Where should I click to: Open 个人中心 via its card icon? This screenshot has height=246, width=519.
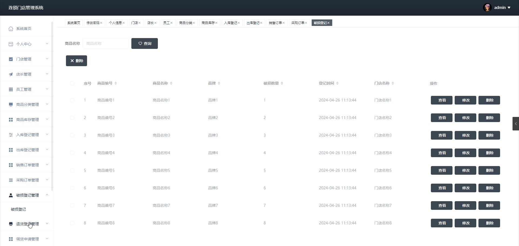tap(11, 44)
